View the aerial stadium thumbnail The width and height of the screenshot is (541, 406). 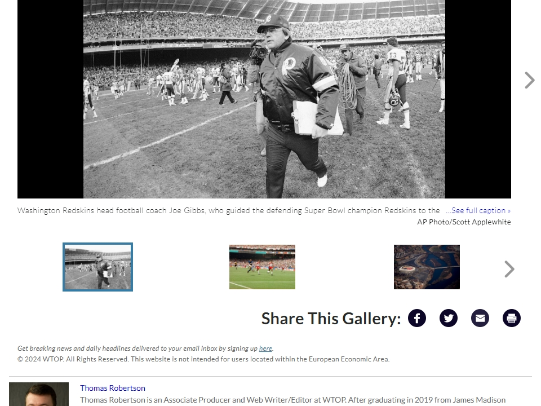click(x=427, y=267)
